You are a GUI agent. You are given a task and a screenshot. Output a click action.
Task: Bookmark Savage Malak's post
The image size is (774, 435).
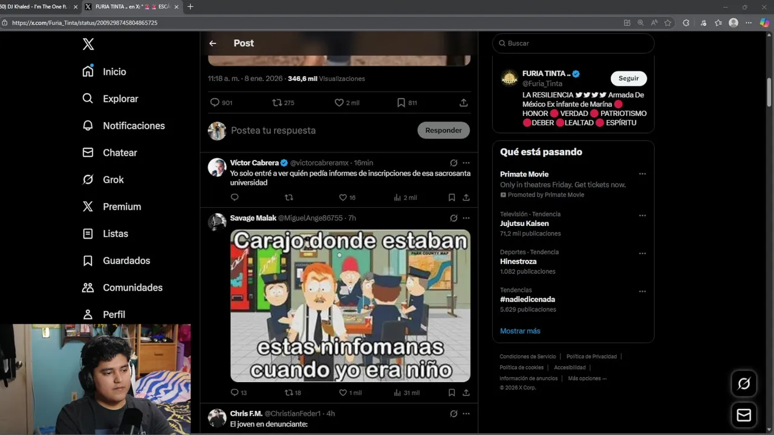click(x=452, y=393)
